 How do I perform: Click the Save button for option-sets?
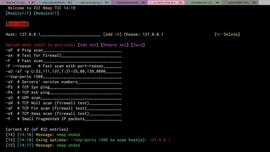click(138, 45)
